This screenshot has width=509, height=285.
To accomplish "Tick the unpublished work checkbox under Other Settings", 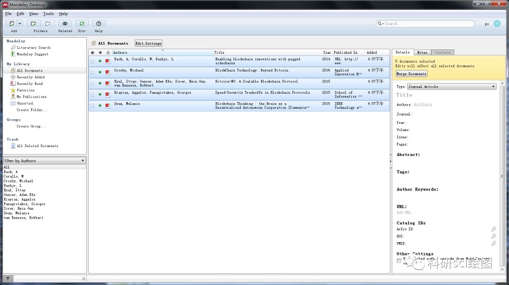I will coord(399,261).
